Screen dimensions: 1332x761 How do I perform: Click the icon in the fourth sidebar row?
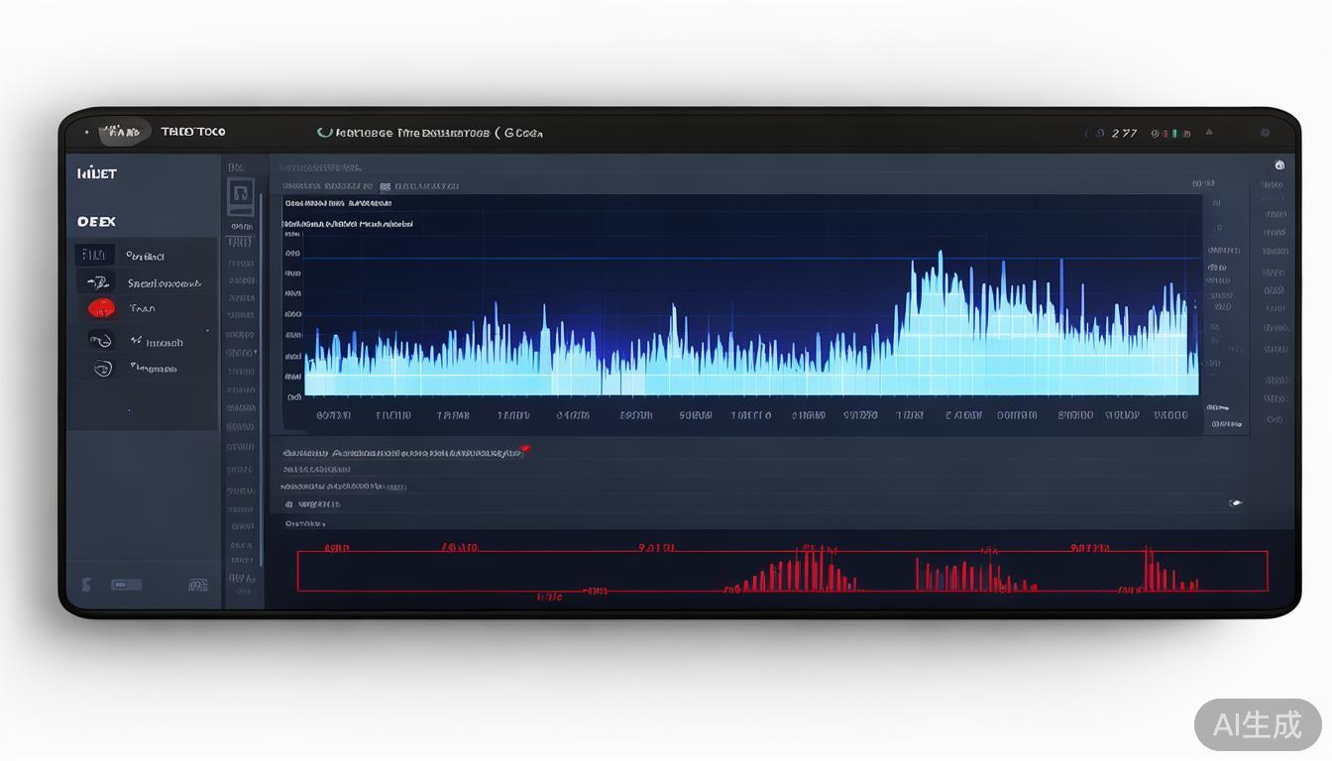pos(100,341)
